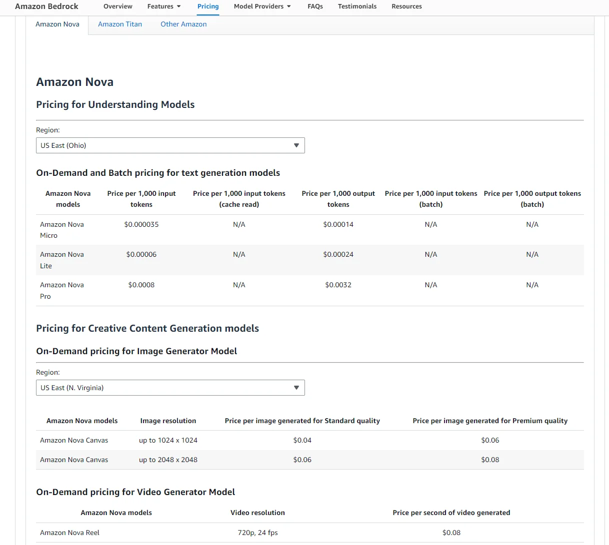The height and width of the screenshot is (545, 609).
Task: Click the Pricing for Understanding Models heading
Action: (x=115, y=104)
